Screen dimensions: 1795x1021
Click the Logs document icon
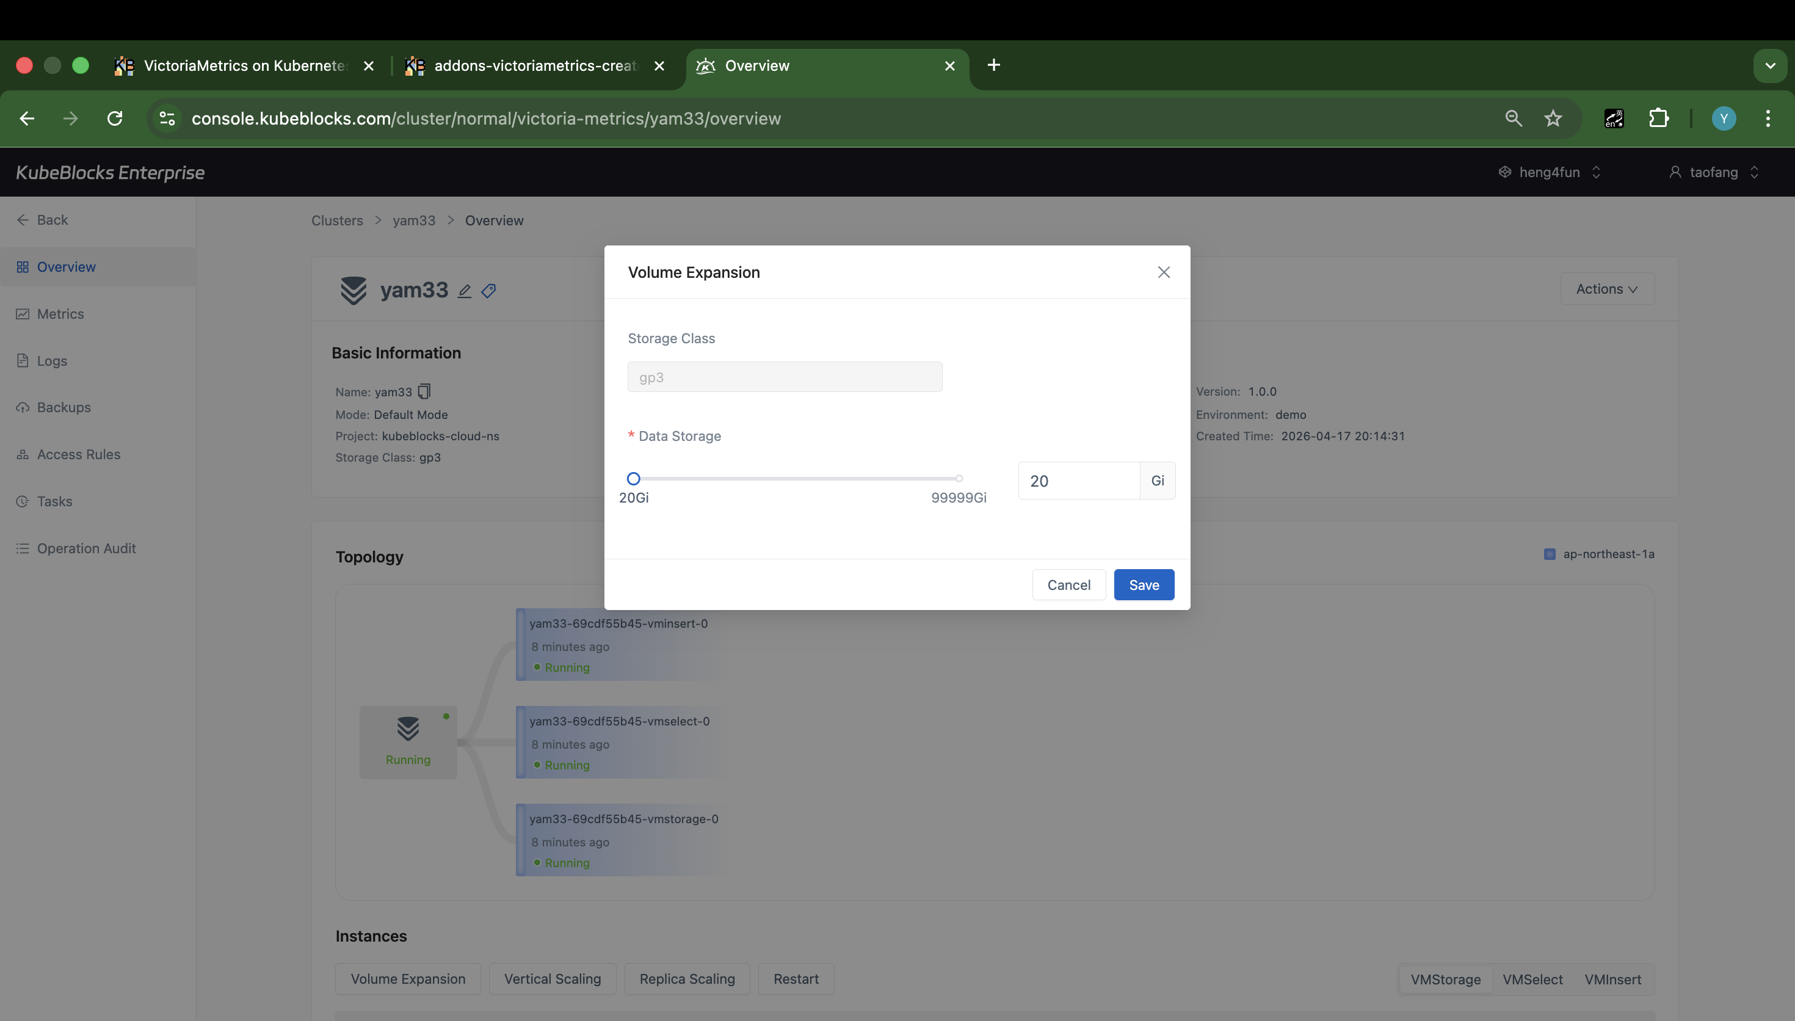point(23,361)
